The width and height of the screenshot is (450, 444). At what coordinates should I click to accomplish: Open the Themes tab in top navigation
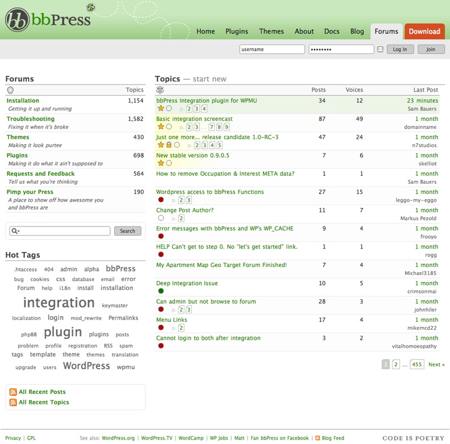coord(271,32)
